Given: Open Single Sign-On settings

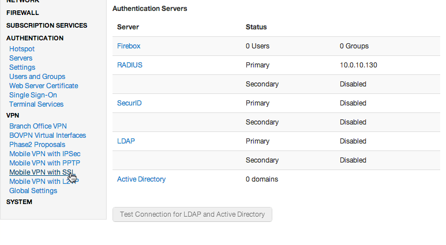Looking at the screenshot, I should click(33, 95).
